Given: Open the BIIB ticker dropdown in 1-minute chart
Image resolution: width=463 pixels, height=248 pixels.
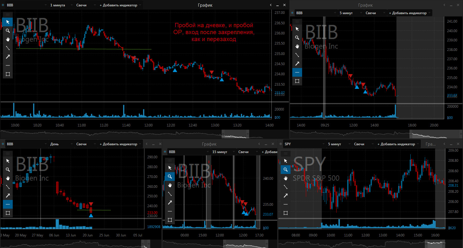Looking at the screenshot, I should (x=26, y=5).
